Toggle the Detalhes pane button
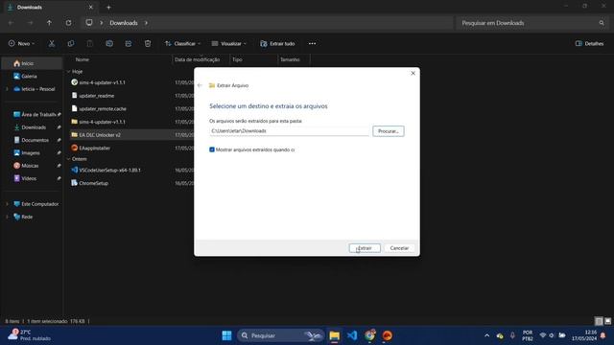 click(589, 43)
